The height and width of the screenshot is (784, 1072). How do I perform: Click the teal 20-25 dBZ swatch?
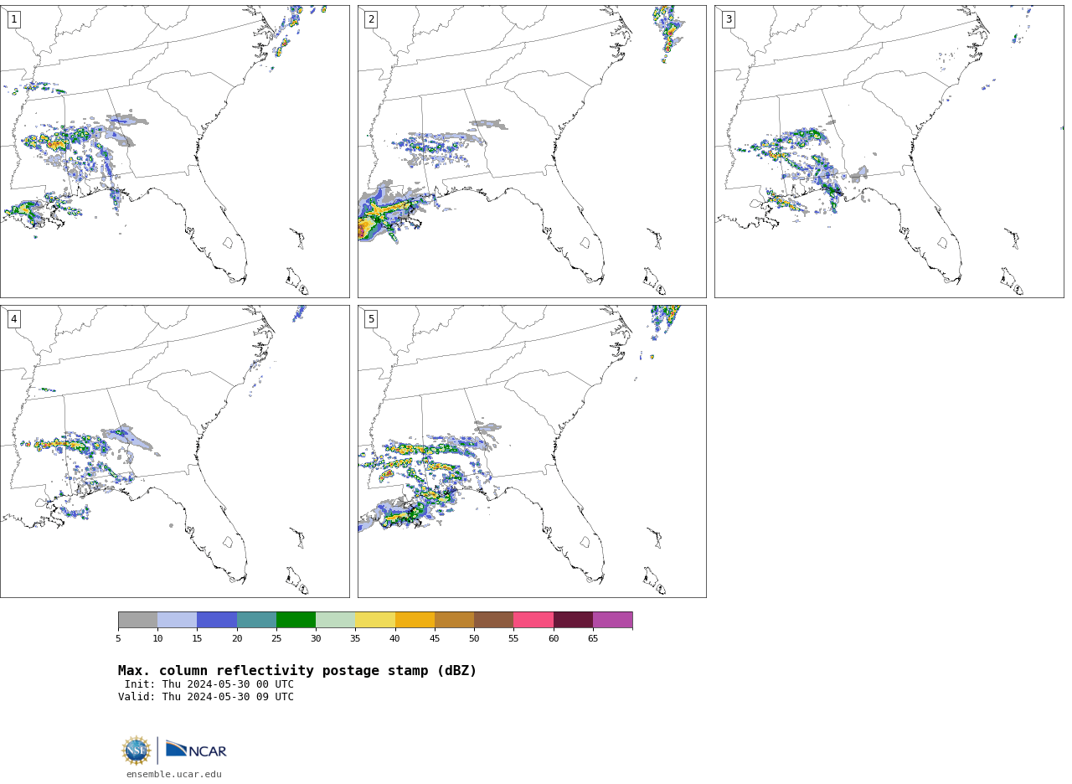pyautogui.click(x=256, y=620)
